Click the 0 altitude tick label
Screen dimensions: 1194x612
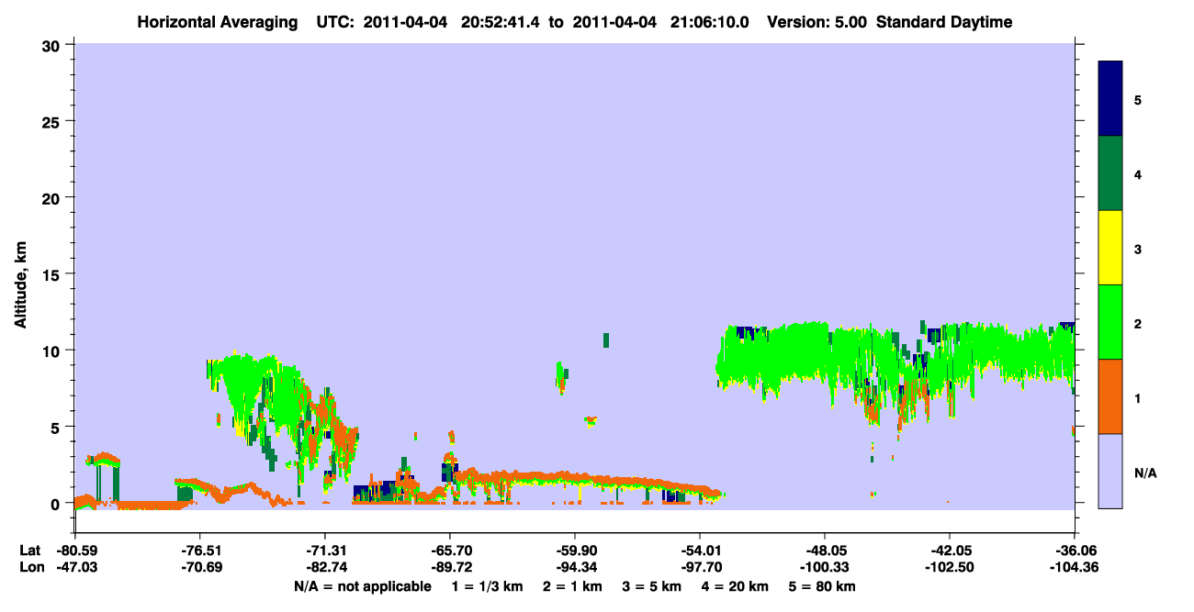pyautogui.click(x=56, y=504)
